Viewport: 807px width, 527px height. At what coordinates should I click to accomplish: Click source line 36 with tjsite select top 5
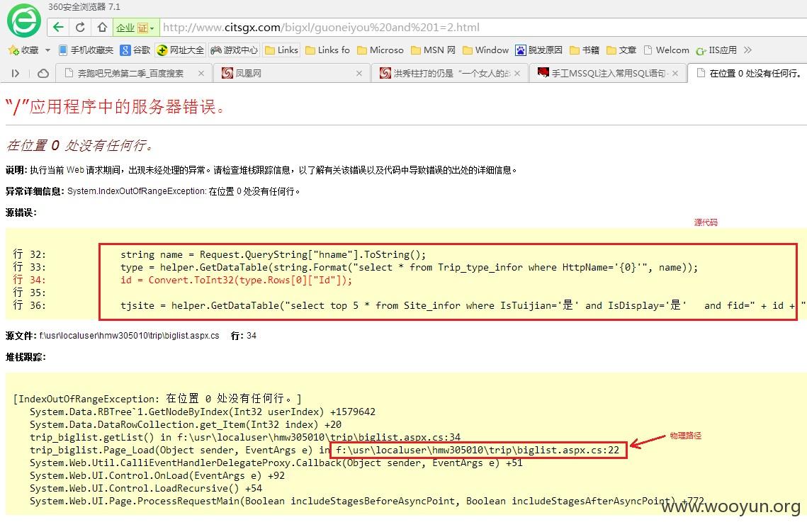(463, 305)
